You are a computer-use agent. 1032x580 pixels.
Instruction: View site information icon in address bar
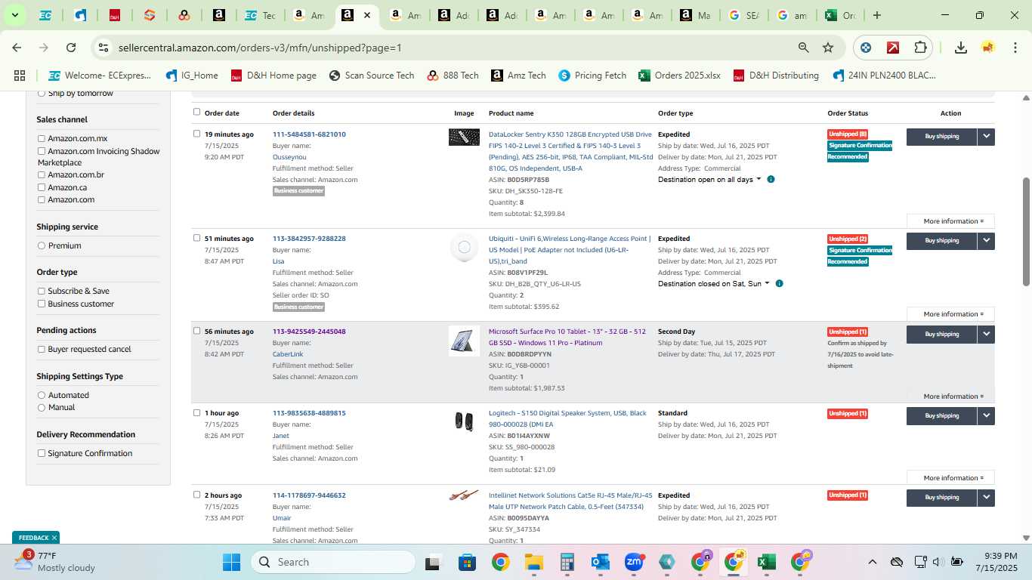pyautogui.click(x=104, y=48)
